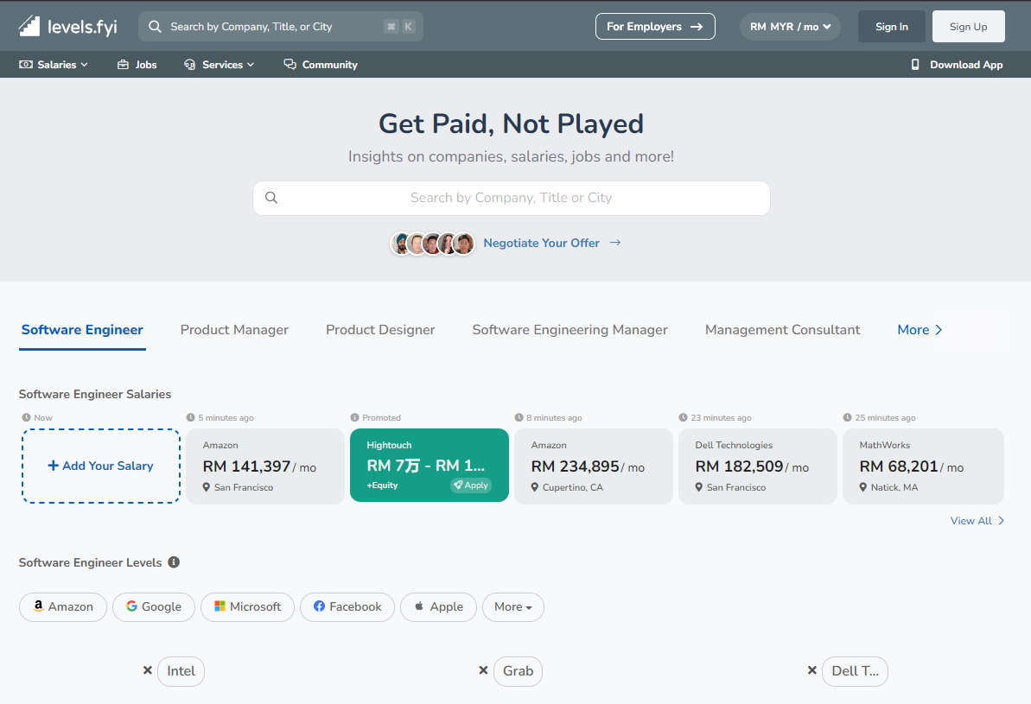1031x704 pixels.
Task: Click the Sign In button
Action: [892, 26]
